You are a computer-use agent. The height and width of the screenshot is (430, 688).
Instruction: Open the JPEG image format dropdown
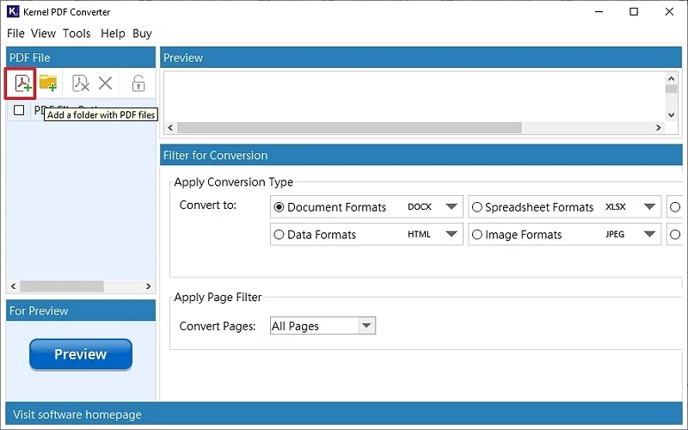point(650,234)
